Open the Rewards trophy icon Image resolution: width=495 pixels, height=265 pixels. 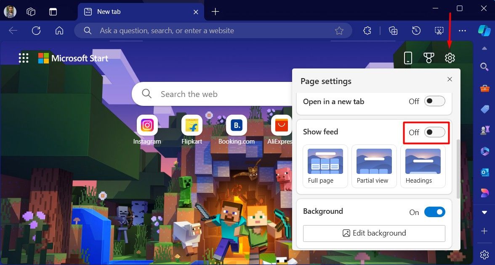point(428,58)
